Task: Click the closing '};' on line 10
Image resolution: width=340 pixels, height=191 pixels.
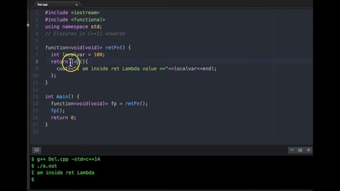Action: [x=54, y=75]
